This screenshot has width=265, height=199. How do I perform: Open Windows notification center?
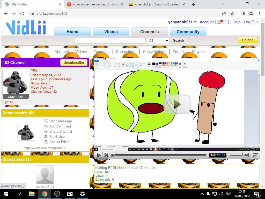(256, 194)
